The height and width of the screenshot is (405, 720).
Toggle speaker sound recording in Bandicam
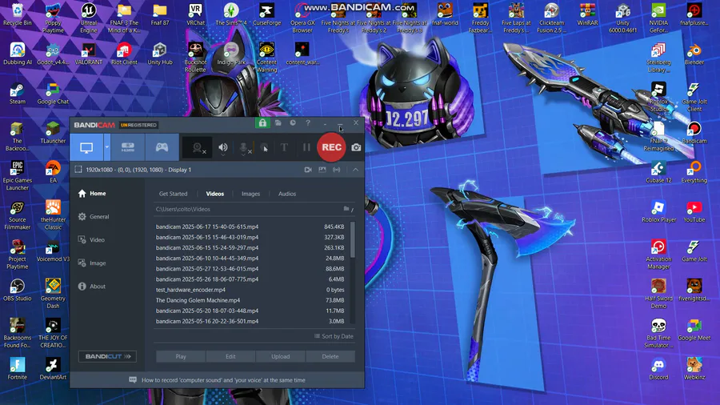pos(223,147)
